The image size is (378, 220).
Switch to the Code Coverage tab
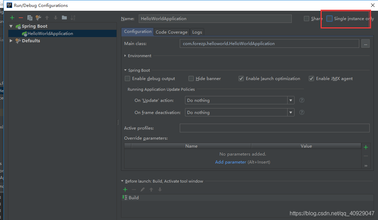pos(171,32)
